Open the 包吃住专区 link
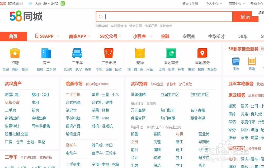This screenshot has width=264, height=168. (x=200, y=95)
